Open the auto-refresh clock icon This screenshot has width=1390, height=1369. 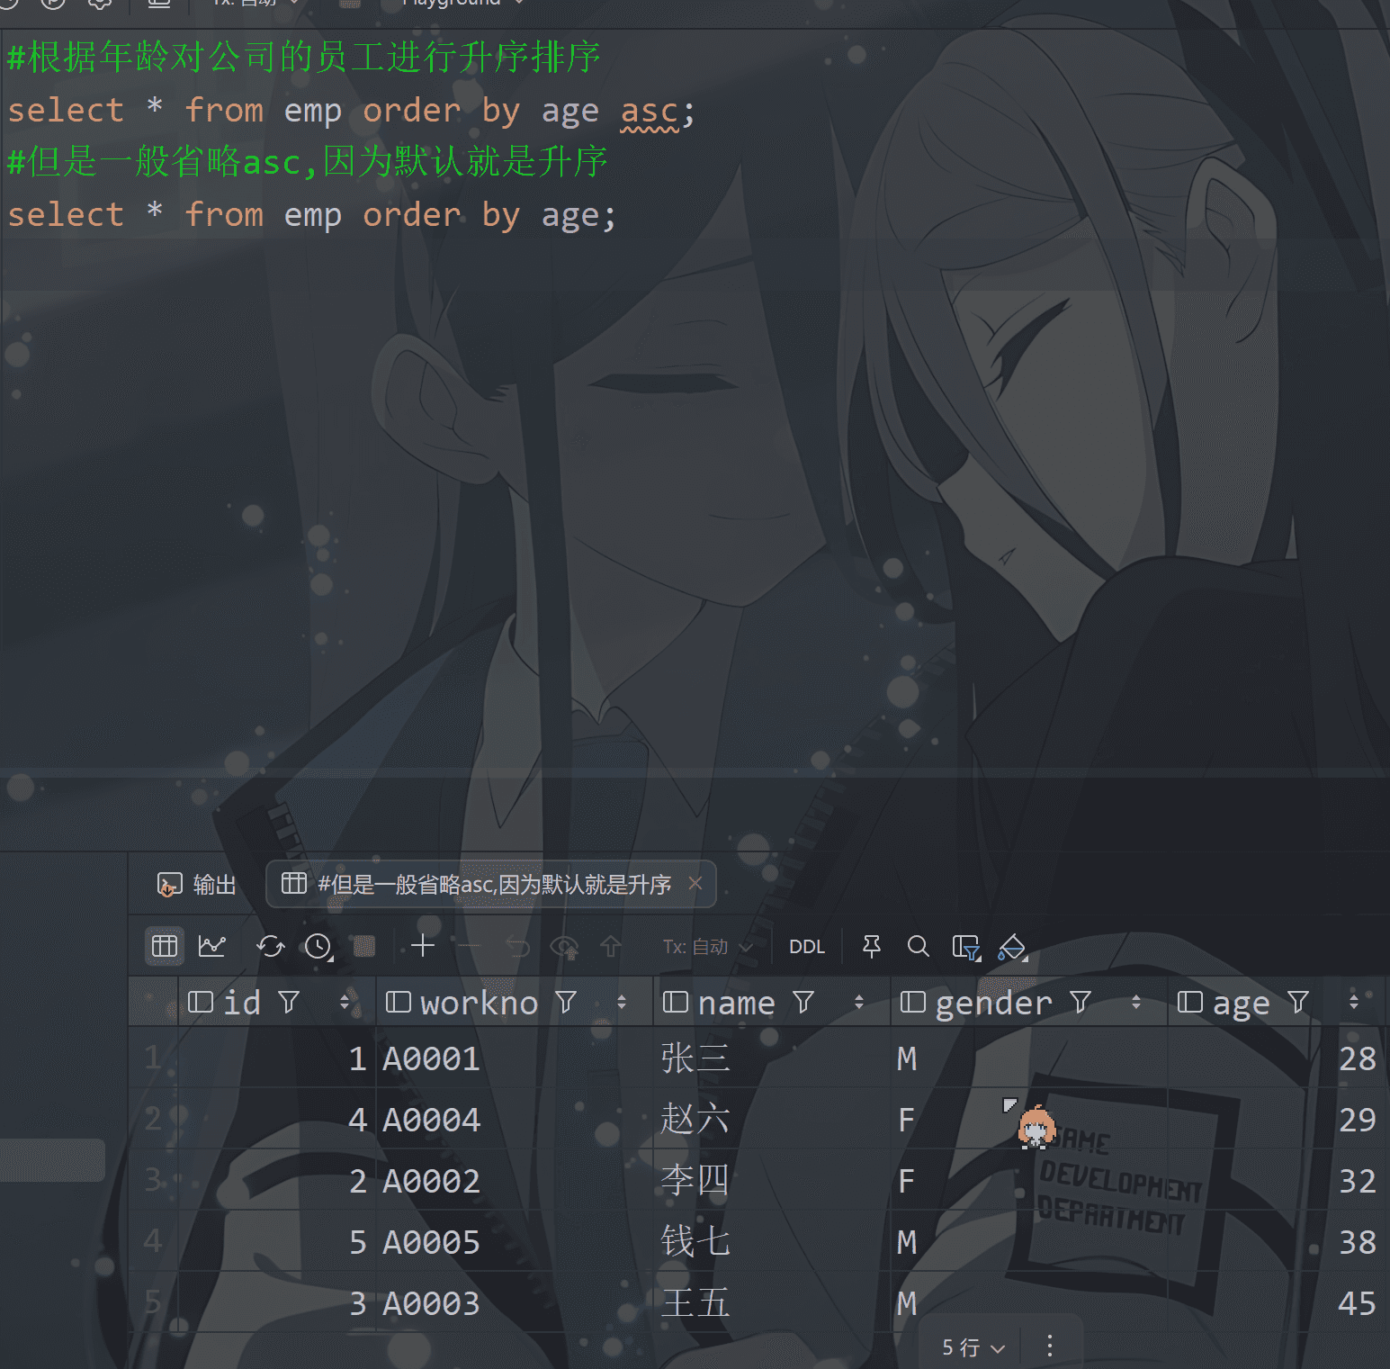click(318, 946)
